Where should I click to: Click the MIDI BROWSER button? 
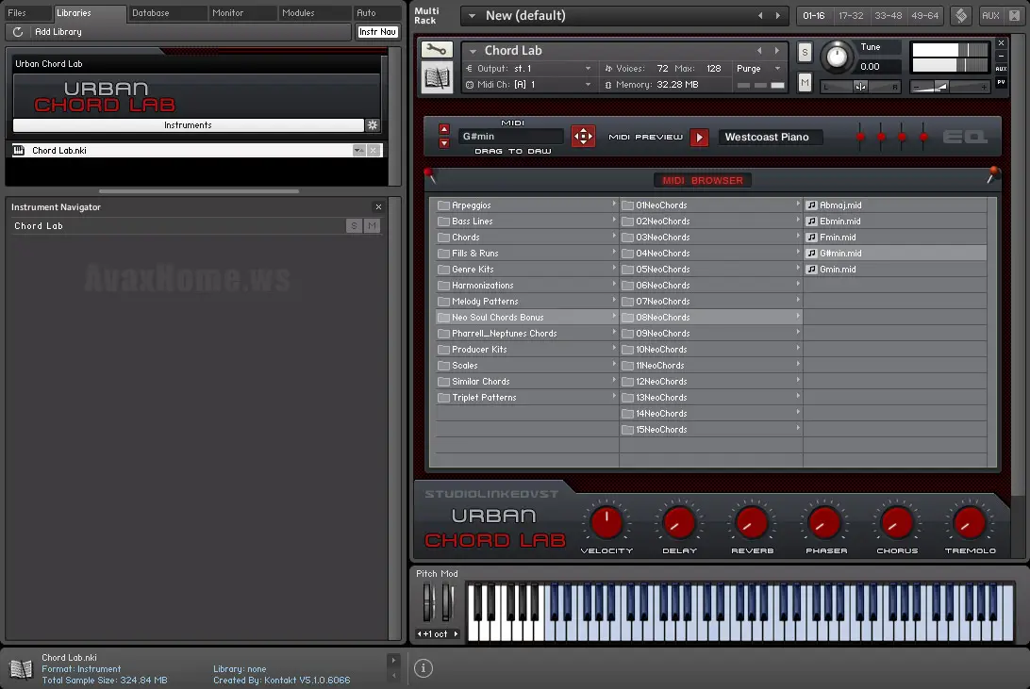tap(702, 180)
